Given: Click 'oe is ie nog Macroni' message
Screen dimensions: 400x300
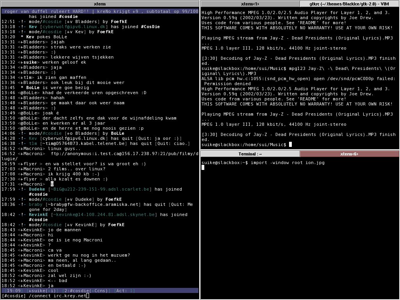Looking at the screenshot, I should [x=75, y=240].
